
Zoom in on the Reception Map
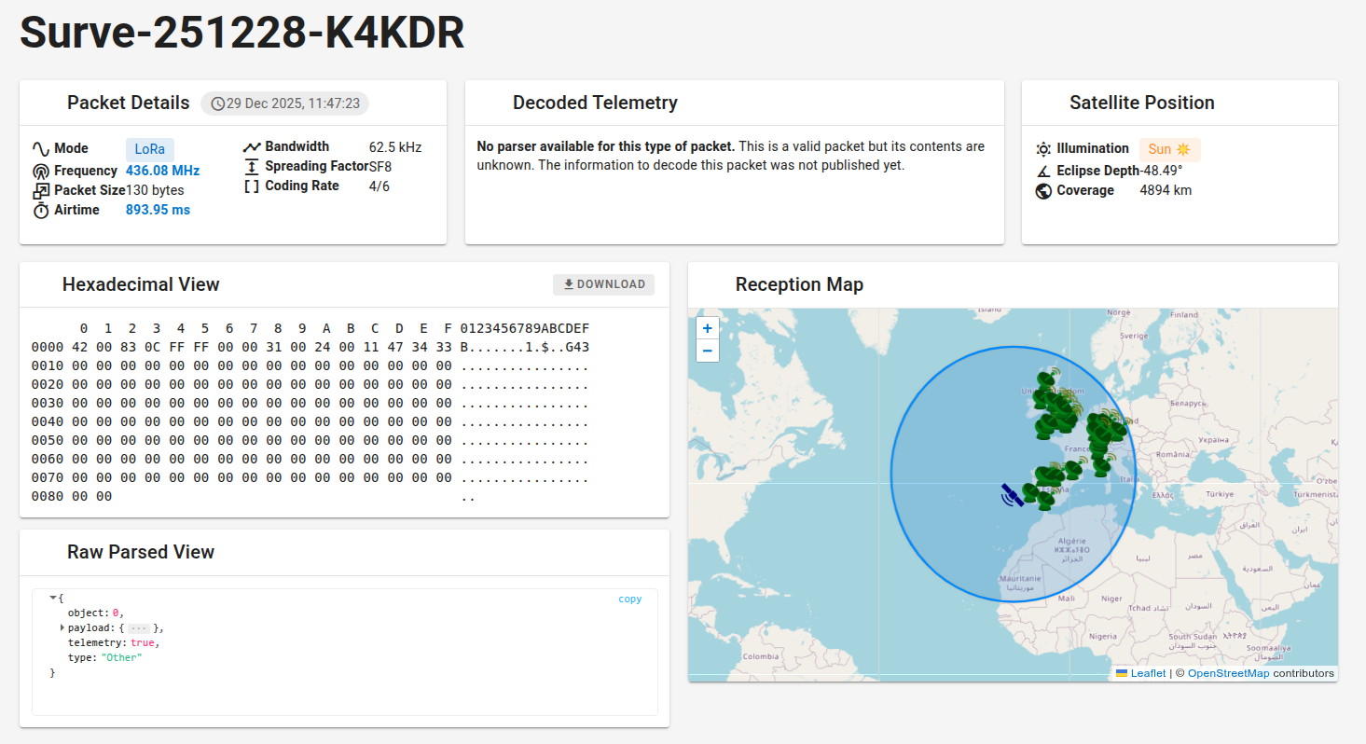tap(708, 328)
